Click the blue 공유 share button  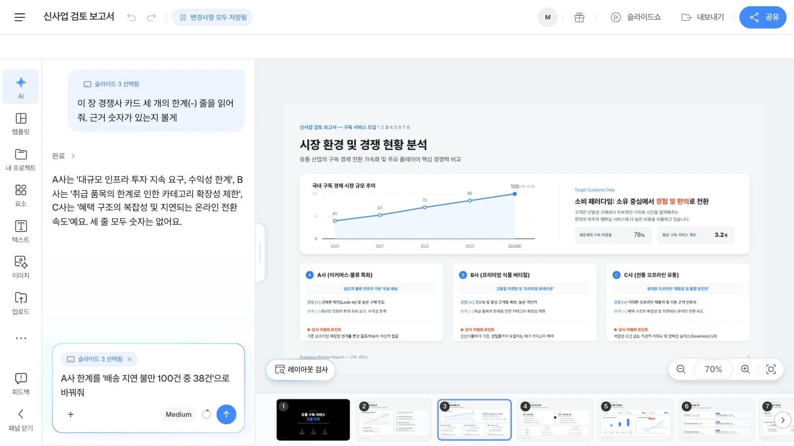point(763,17)
